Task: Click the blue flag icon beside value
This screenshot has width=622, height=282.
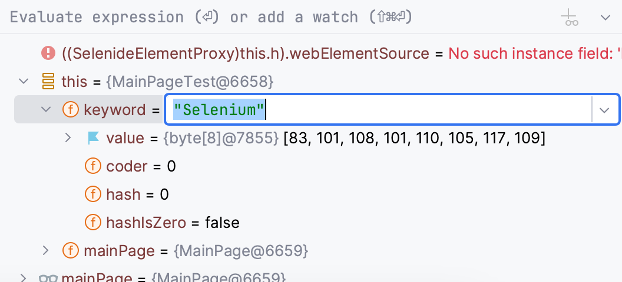Action: tap(93, 138)
